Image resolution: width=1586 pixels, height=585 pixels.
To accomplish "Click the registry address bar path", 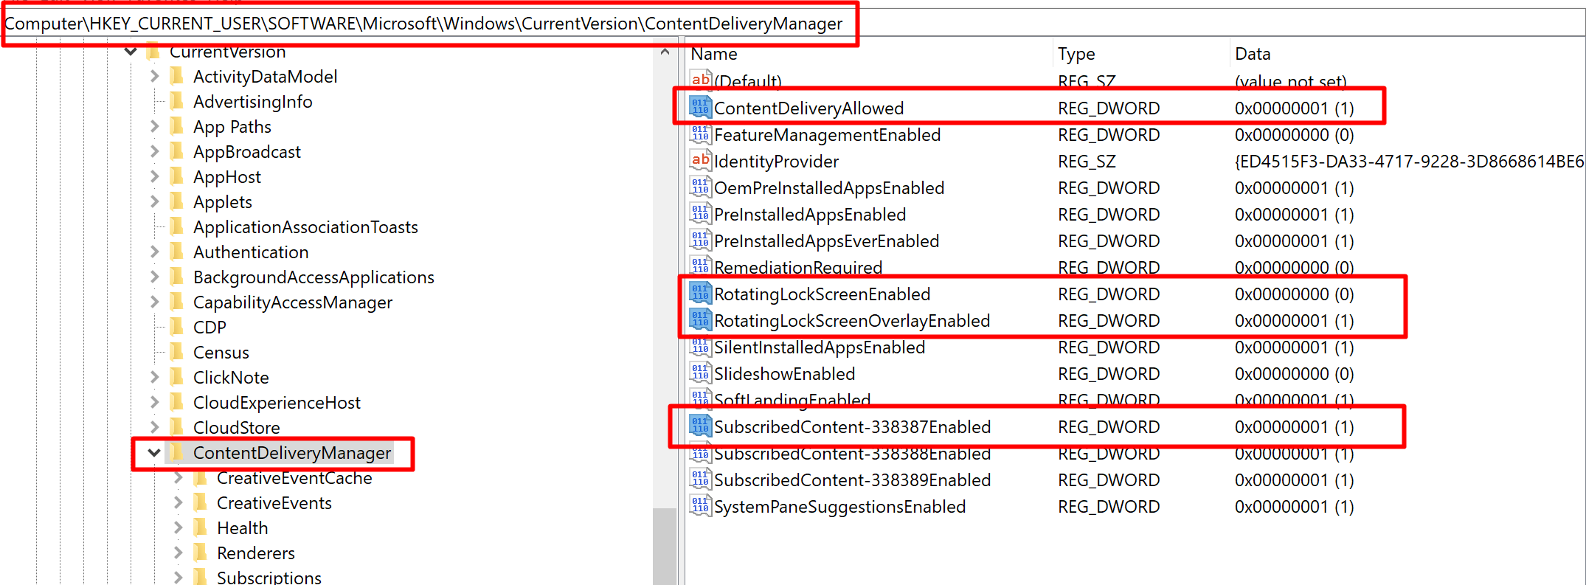I will tap(423, 24).
